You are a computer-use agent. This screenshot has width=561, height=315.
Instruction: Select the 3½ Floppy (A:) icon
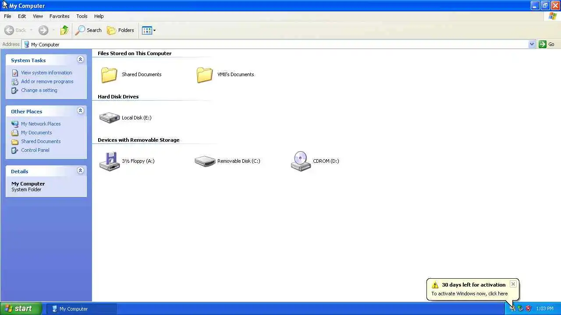[109, 161]
